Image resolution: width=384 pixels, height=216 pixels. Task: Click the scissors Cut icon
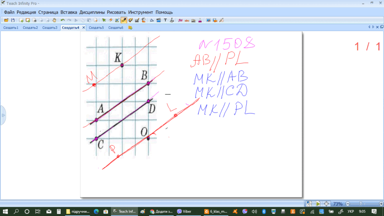tap(76, 20)
